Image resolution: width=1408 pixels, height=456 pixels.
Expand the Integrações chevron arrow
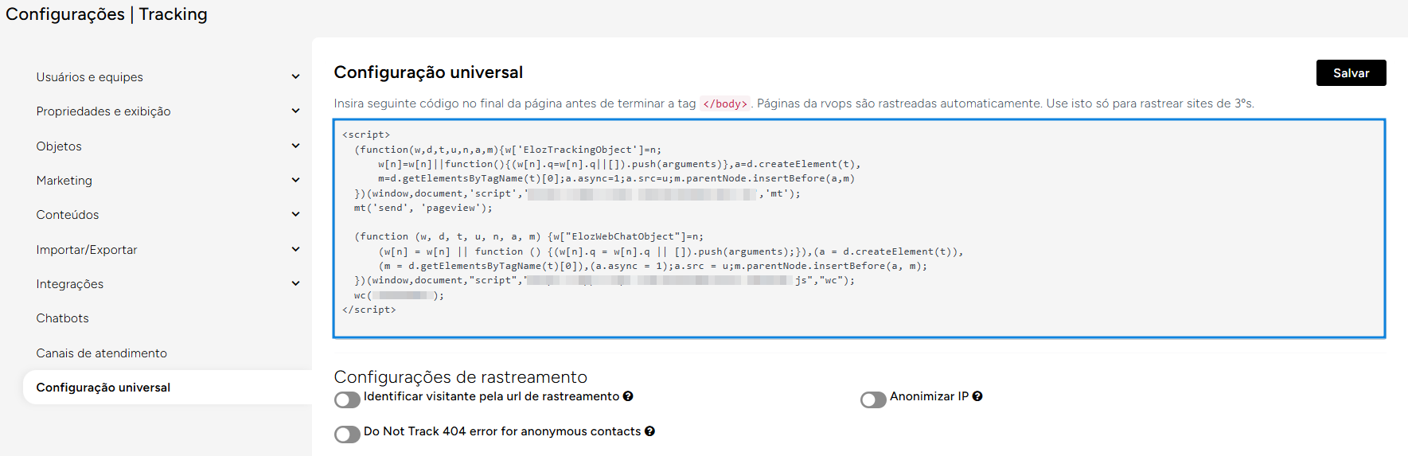(295, 284)
